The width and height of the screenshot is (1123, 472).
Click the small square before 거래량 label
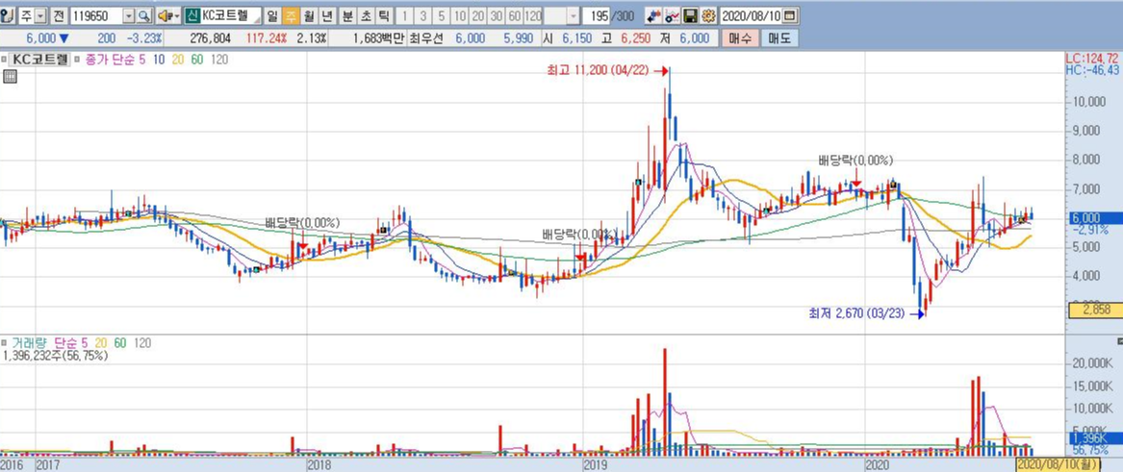tap(6, 343)
